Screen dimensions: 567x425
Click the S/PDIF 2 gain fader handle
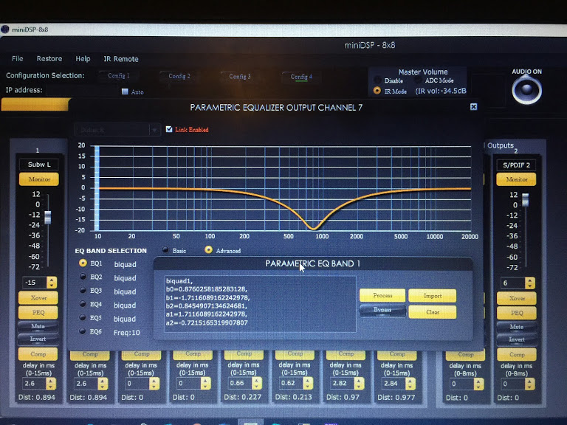pyautogui.click(x=526, y=200)
